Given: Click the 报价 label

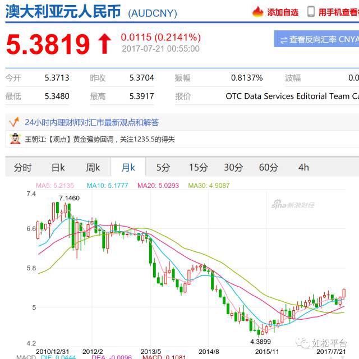Looking at the screenshot, I should tap(183, 96).
